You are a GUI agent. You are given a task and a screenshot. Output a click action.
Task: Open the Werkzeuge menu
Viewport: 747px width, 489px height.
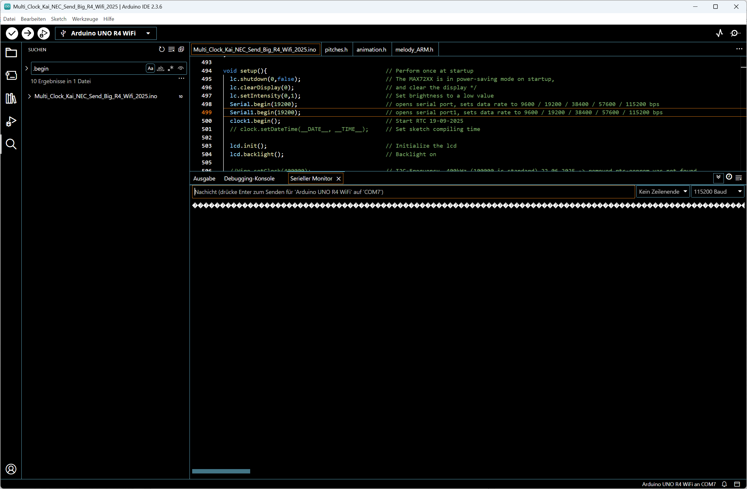coord(85,19)
